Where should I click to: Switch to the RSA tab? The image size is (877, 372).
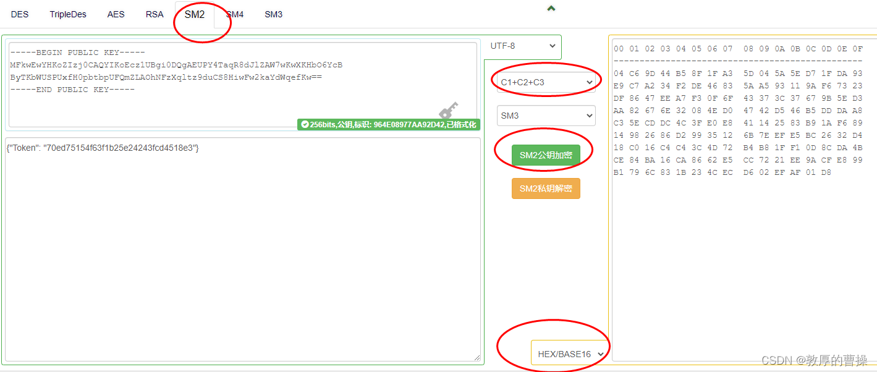[x=154, y=14]
